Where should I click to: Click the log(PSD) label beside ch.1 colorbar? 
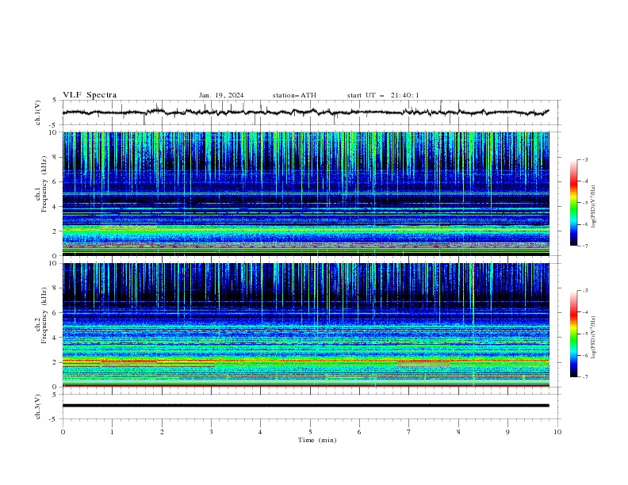(594, 207)
